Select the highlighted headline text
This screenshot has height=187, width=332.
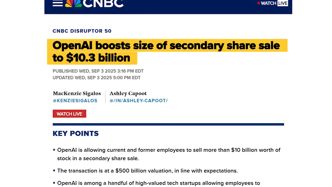166,45
